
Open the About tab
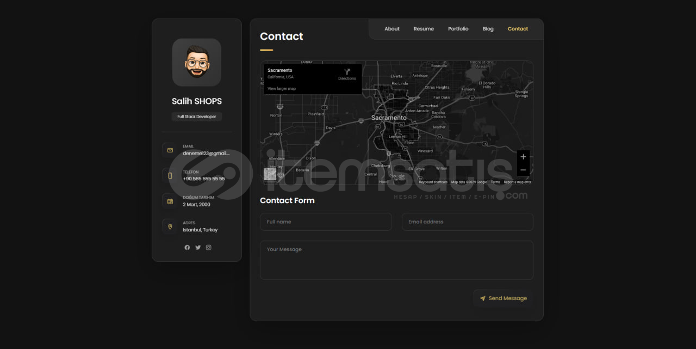[x=391, y=29]
